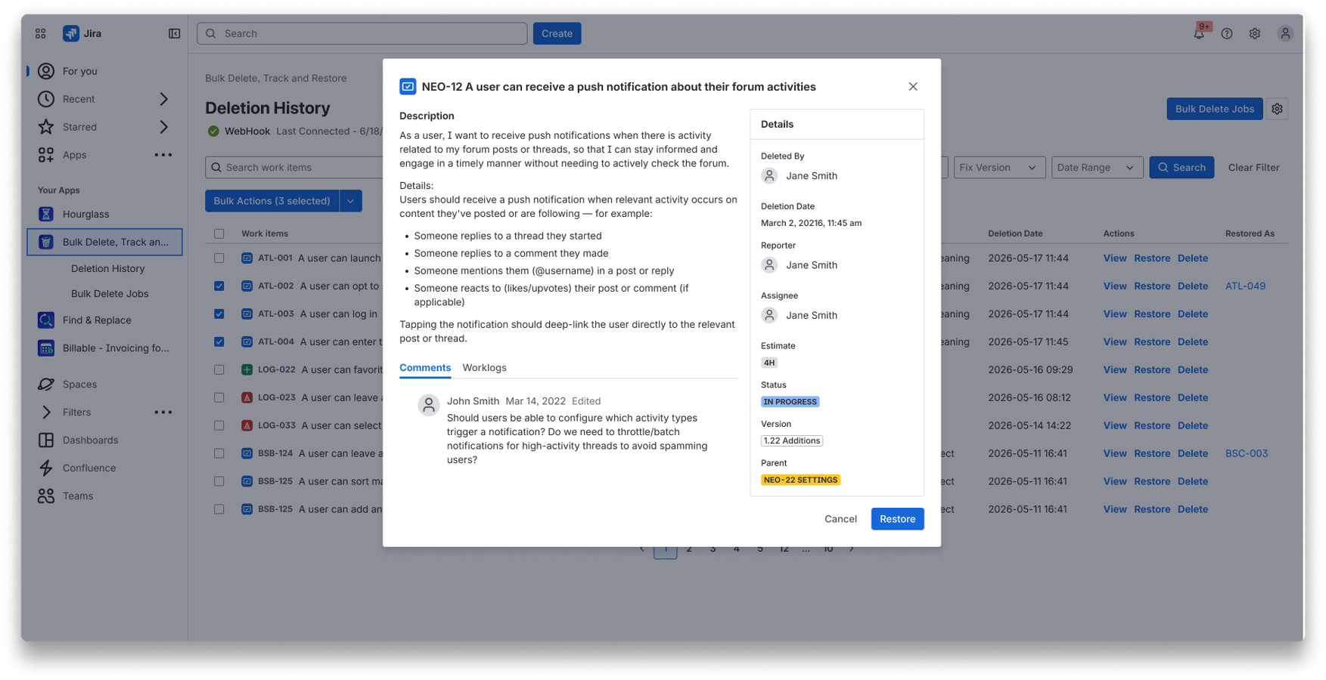1326x680 pixels.
Task: Open Deletion History in the sidebar
Action: [108, 268]
